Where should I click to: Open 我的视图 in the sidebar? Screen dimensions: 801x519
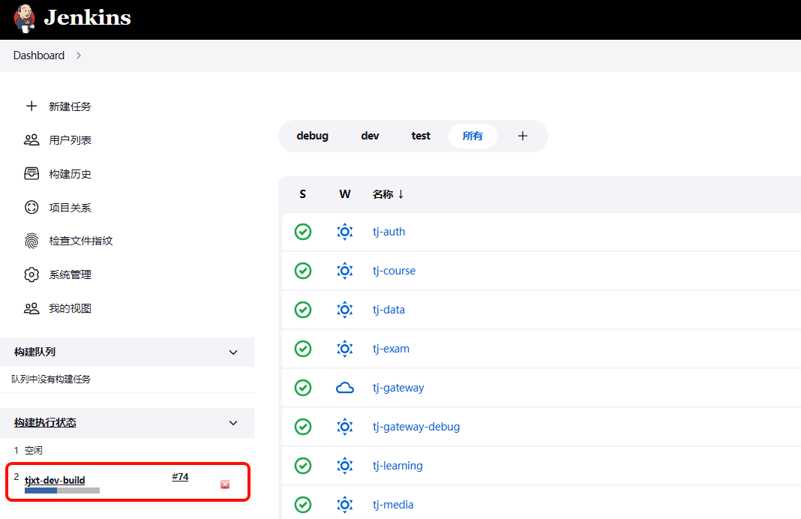tap(70, 308)
